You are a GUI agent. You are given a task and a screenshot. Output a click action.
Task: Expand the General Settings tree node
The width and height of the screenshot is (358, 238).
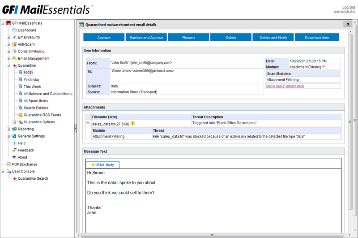[x=9, y=136]
